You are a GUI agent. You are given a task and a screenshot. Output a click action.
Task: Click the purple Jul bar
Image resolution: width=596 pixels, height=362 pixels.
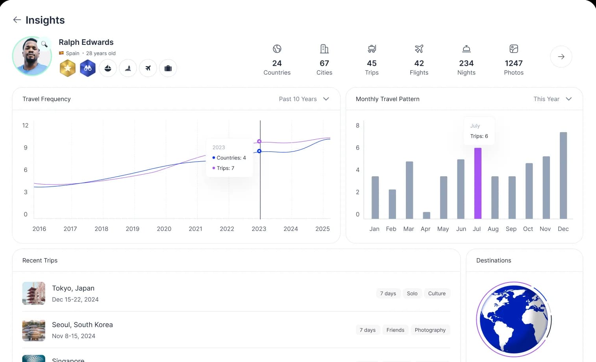click(x=478, y=183)
